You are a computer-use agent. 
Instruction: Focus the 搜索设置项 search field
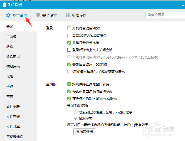click(x=165, y=15)
